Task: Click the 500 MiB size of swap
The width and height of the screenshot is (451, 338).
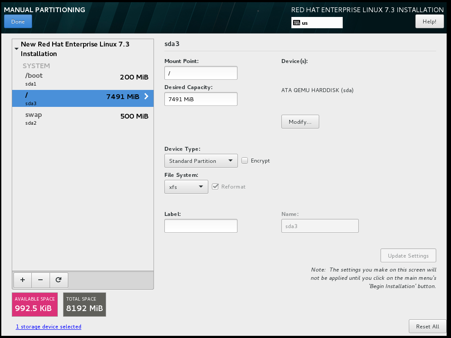Action: point(134,116)
